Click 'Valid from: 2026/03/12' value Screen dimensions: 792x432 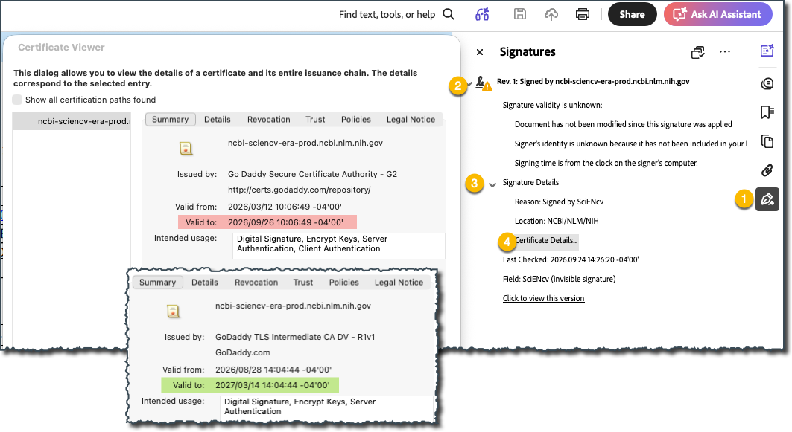click(285, 207)
